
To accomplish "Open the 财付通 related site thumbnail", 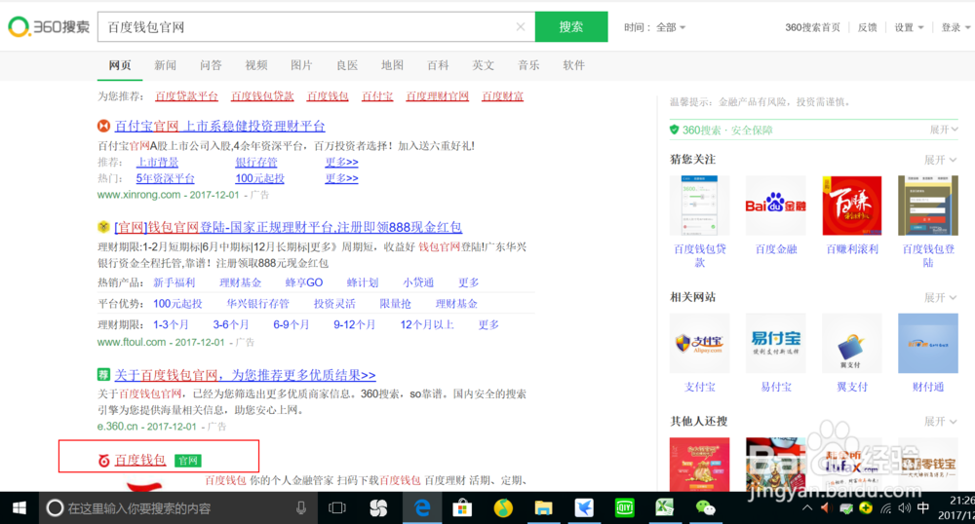I will (928, 344).
